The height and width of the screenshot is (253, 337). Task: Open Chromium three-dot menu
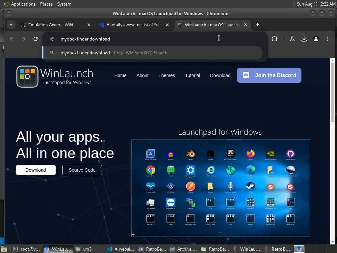pos(327,39)
